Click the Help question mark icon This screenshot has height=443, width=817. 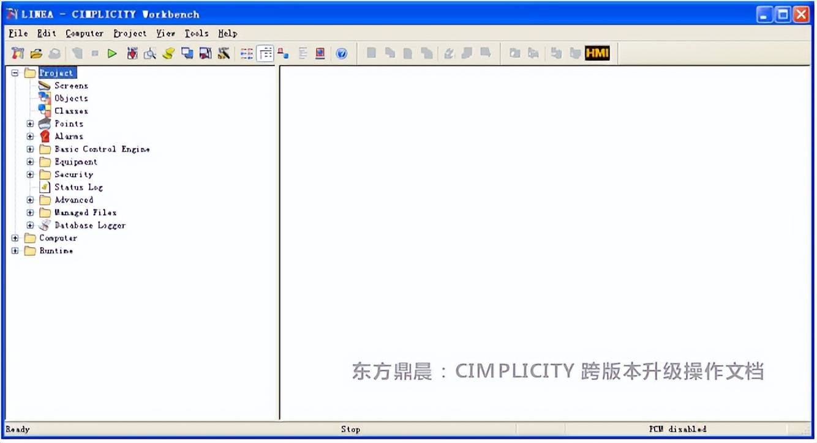(x=342, y=53)
